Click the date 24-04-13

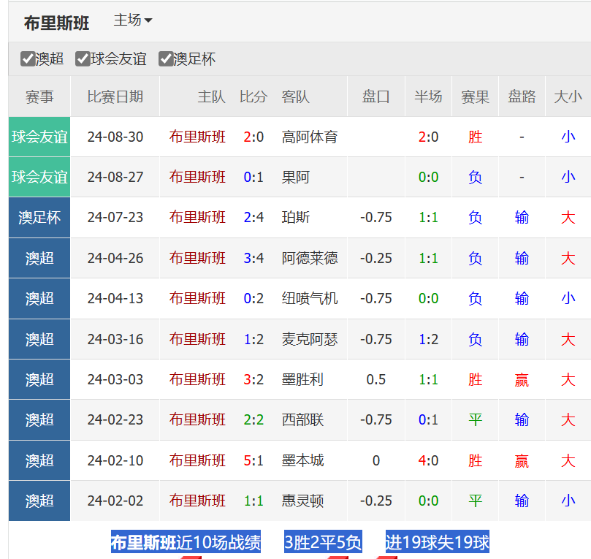115,299
